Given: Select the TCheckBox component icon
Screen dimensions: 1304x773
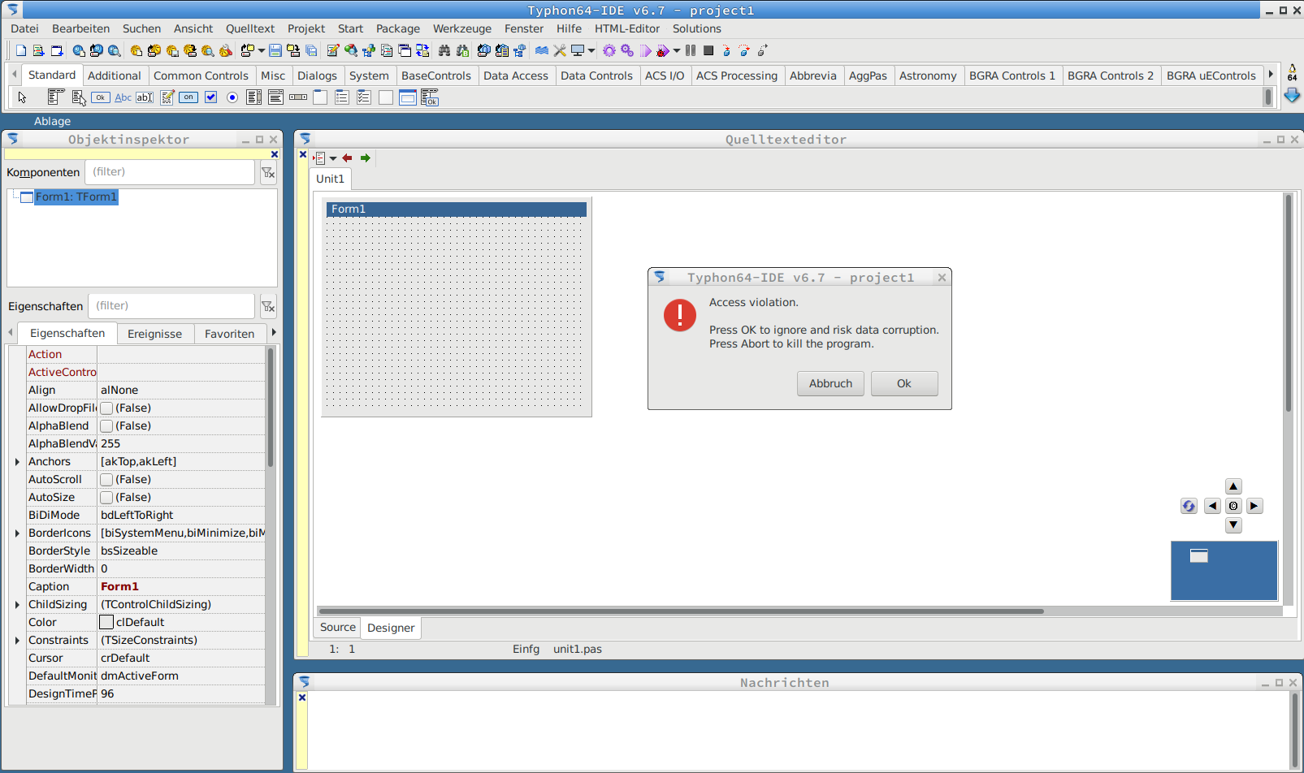Looking at the screenshot, I should 210,97.
